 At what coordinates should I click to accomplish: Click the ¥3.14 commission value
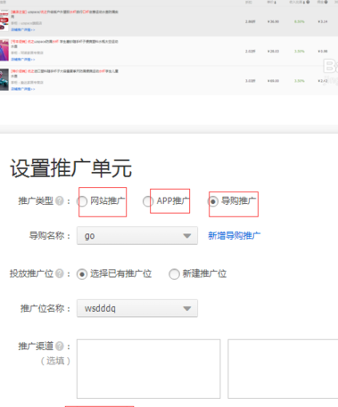[x=323, y=21]
